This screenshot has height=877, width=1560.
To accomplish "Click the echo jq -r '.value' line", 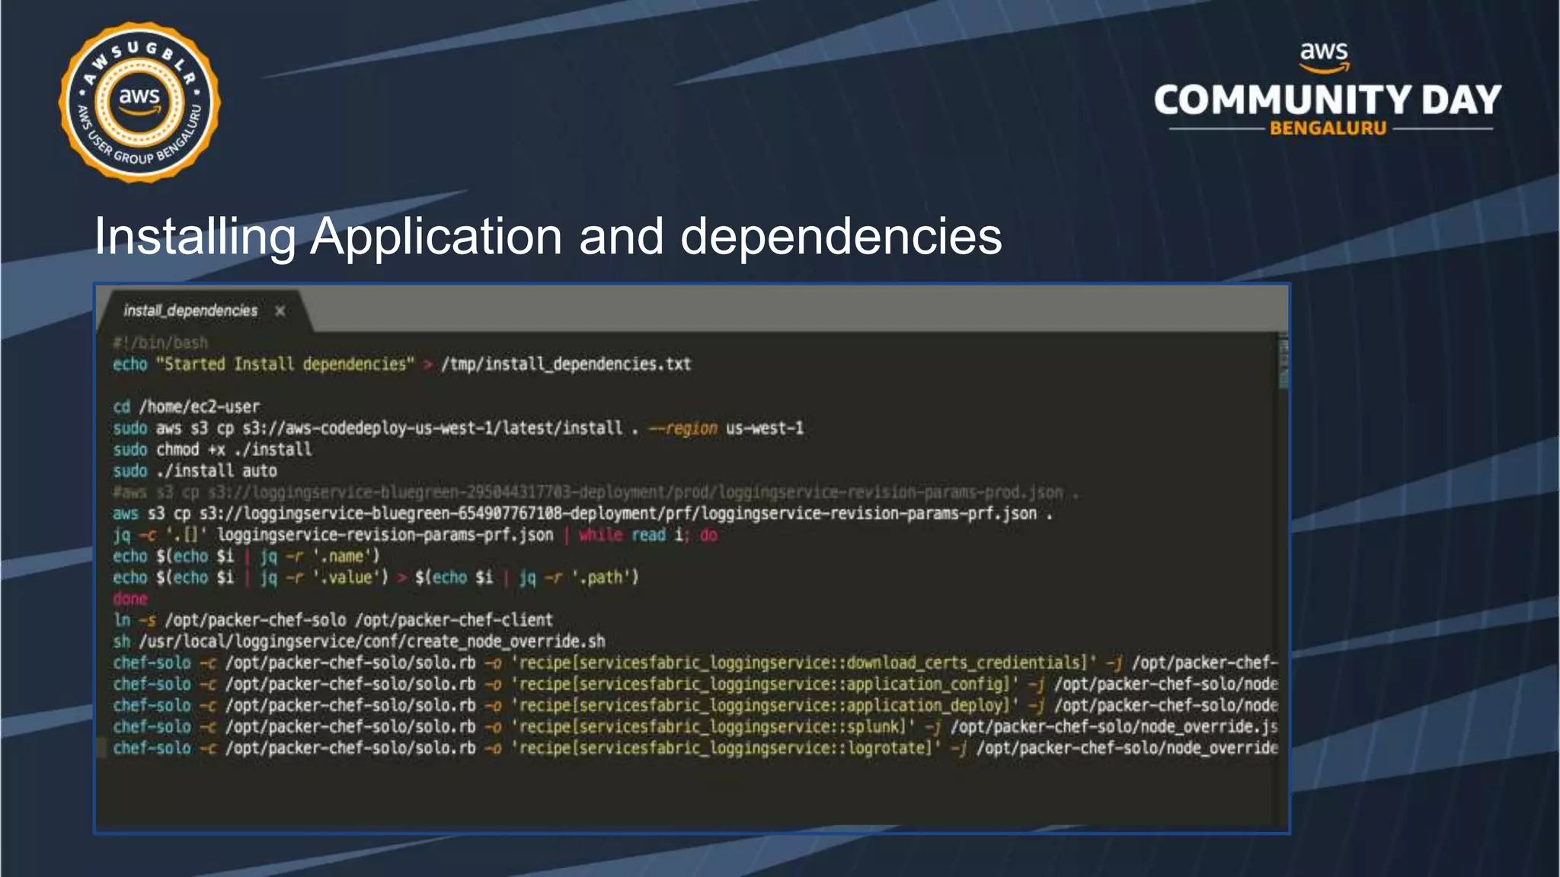I will [376, 577].
